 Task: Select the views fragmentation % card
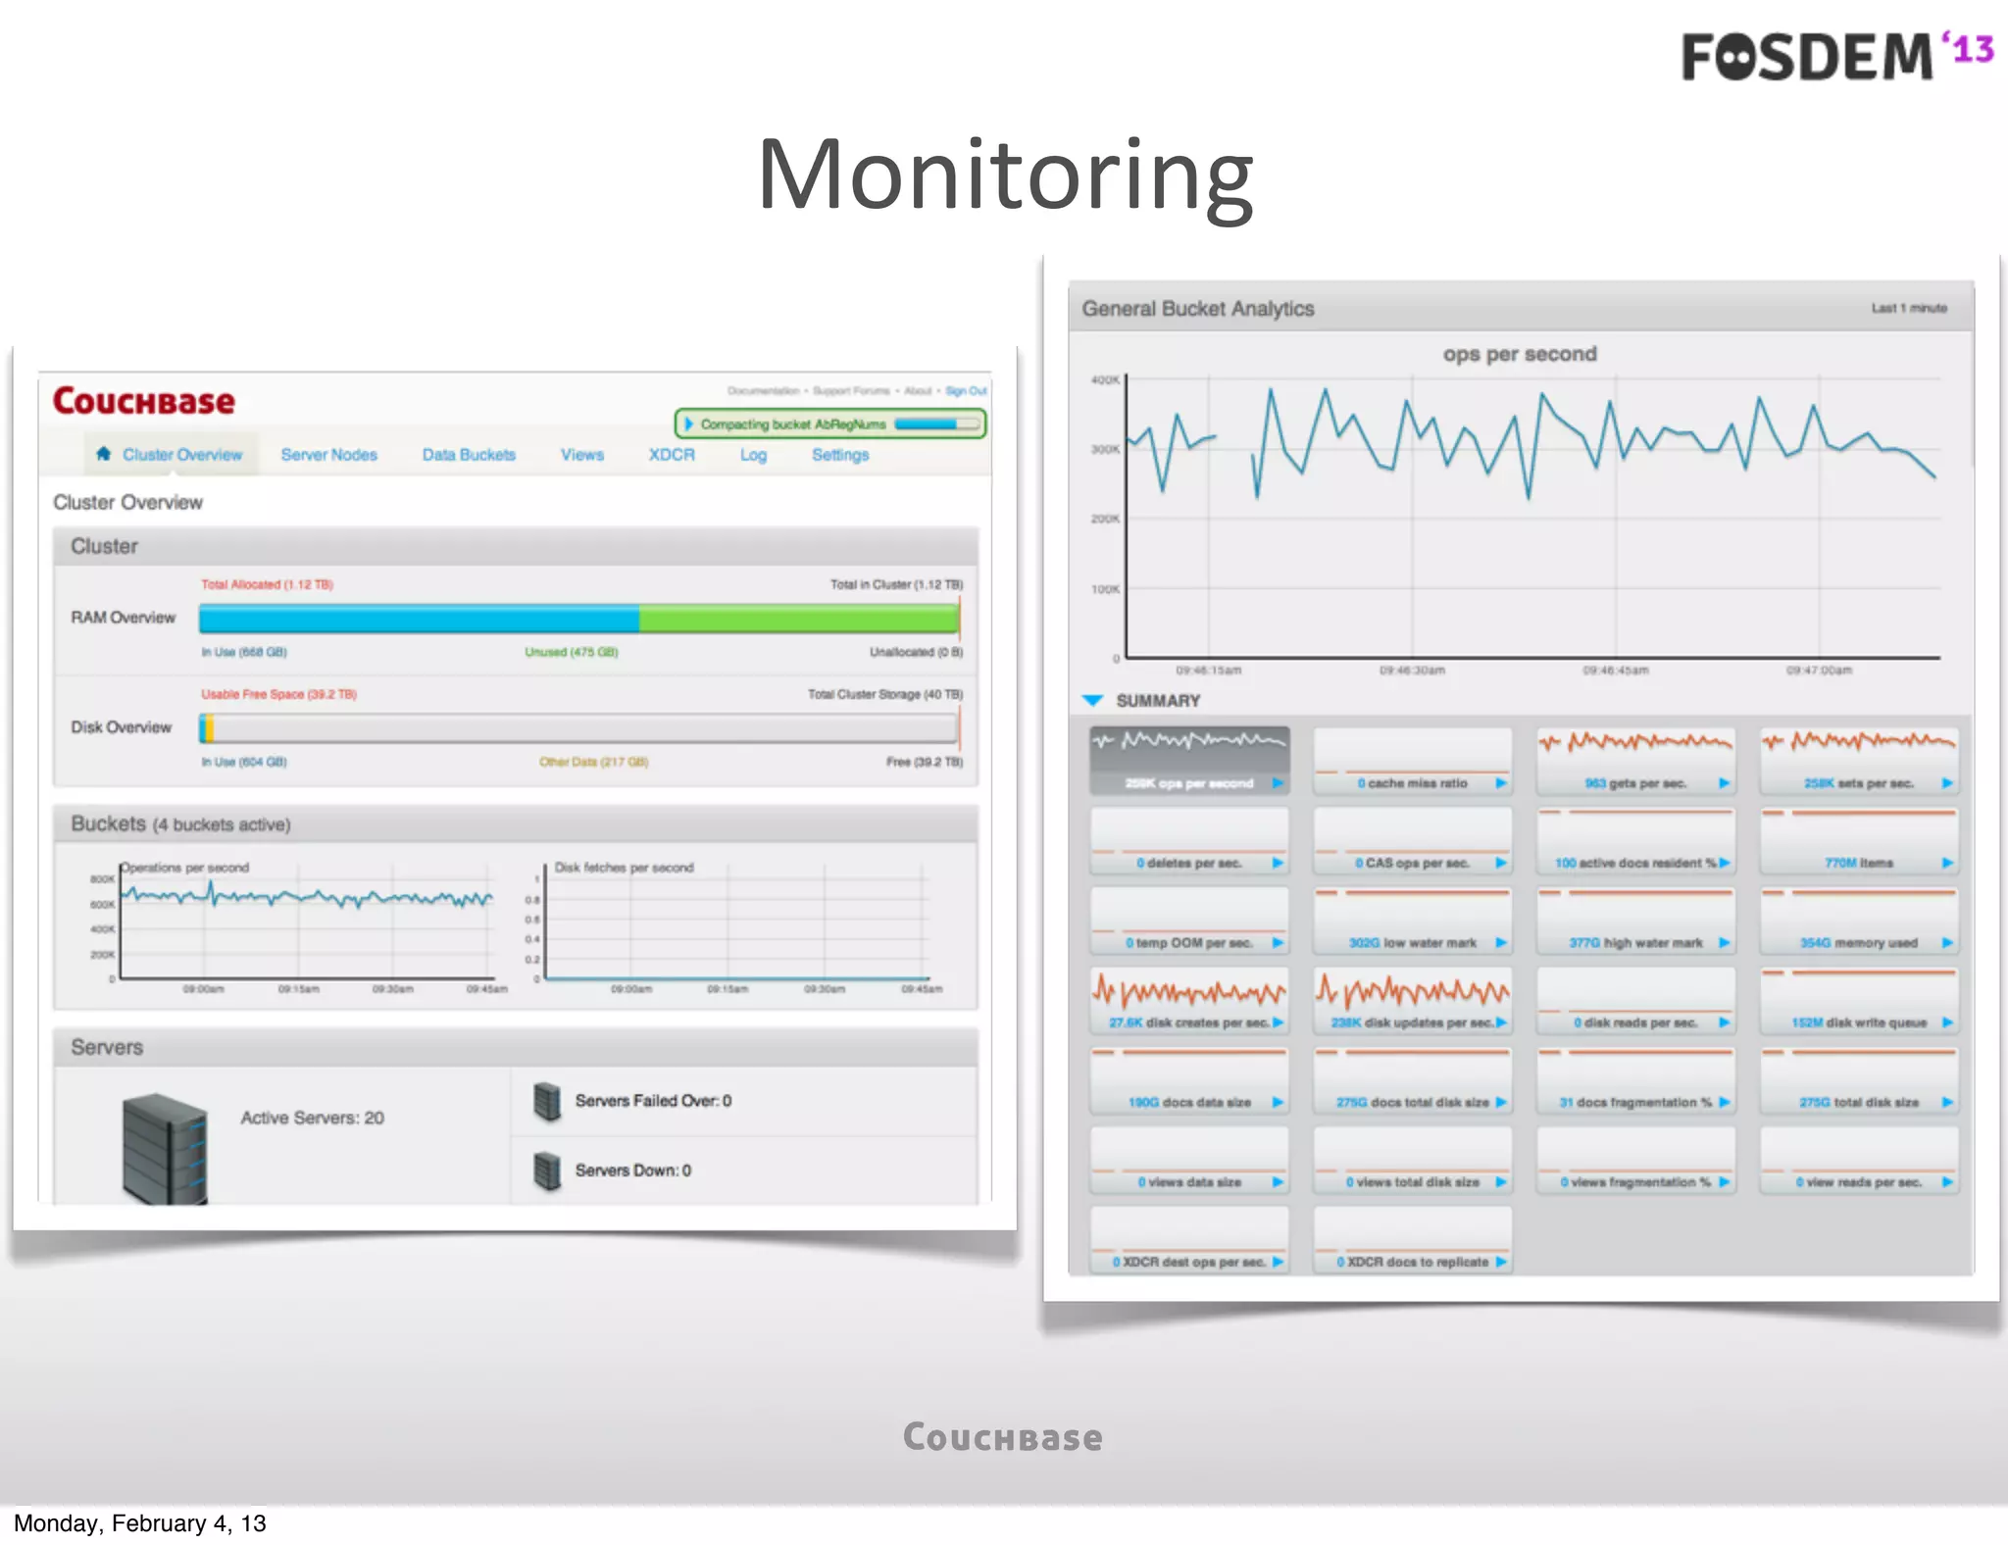tap(1635, 1160)
